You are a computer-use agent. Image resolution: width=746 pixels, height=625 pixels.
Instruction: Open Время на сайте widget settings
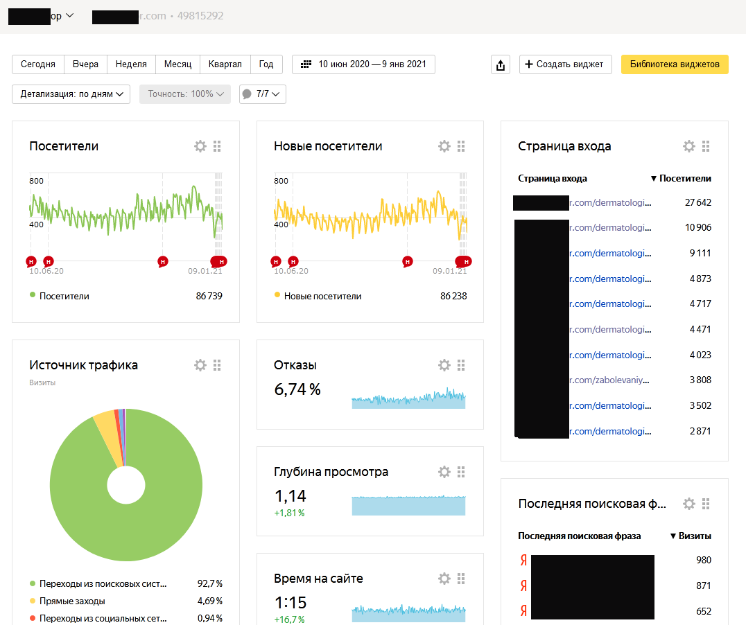point(444,579)
